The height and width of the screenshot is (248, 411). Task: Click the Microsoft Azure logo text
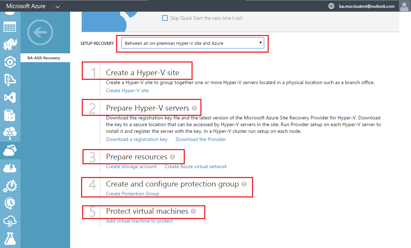[x=26, y=6]
